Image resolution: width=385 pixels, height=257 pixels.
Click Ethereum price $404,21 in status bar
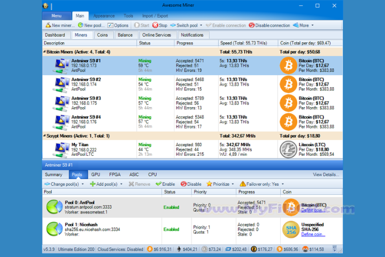187,250
